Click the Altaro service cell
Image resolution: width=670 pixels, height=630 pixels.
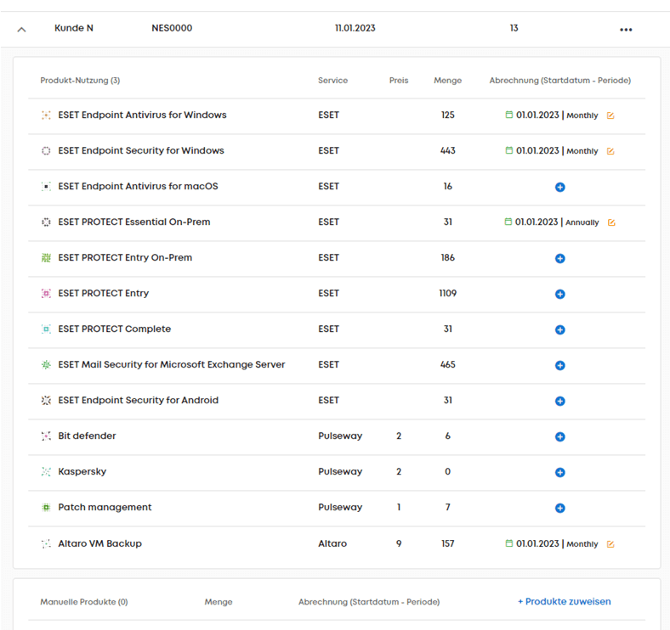coord(332,543)
